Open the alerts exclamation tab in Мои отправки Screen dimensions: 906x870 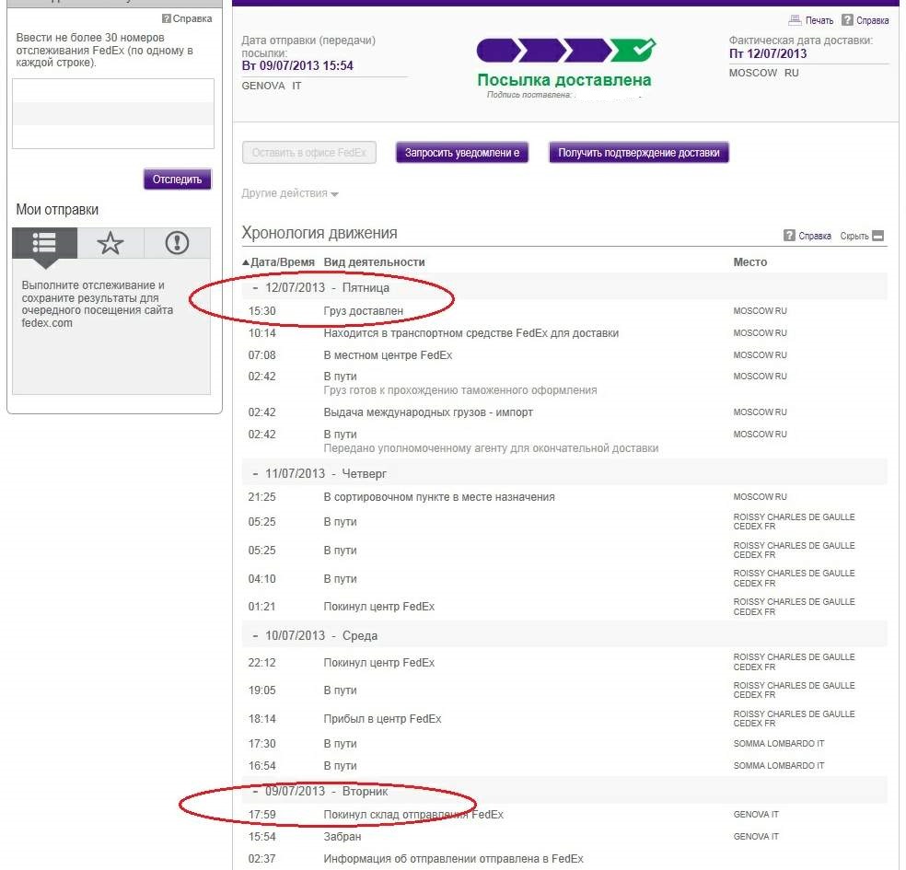[x=177, y=243]
